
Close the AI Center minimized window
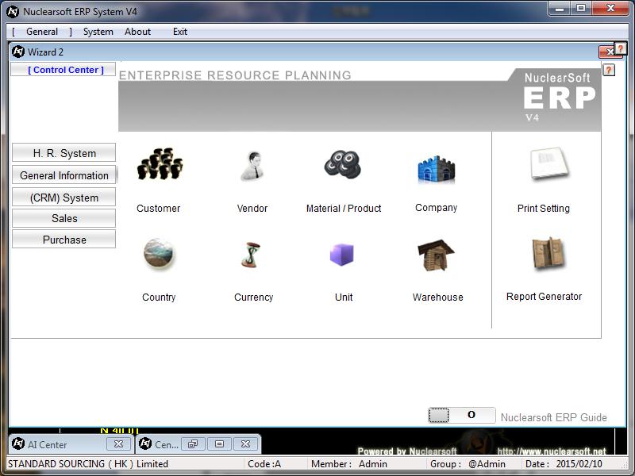click(118, 444)
